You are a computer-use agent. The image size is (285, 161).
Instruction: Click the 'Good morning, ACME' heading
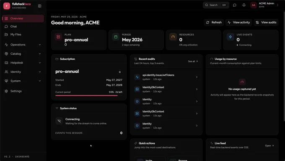(x=75, y=23)
